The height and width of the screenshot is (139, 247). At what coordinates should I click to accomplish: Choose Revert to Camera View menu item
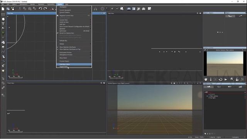coord(74,33)
